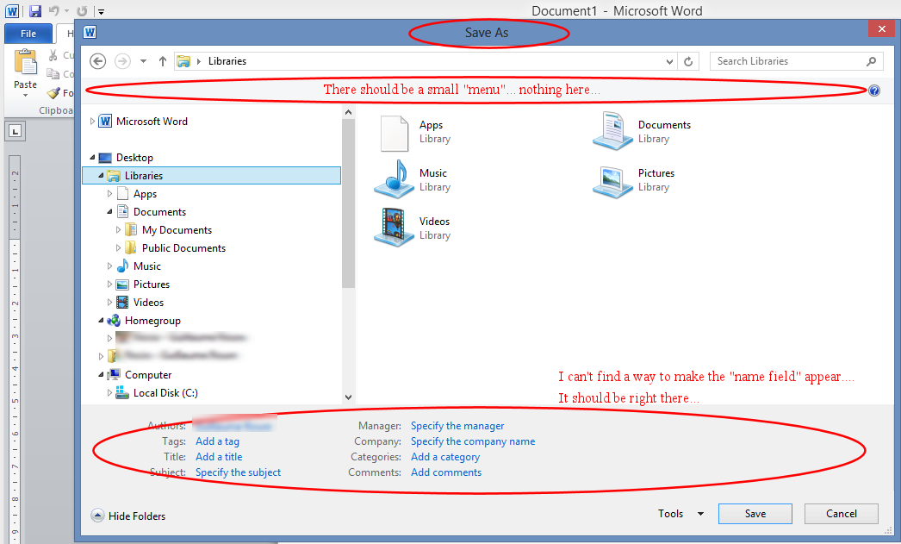Click the Word icon in Save As title bar
The width and height of the screenshot is (901, 544).
pyautogui.click(x=90, y=32)
